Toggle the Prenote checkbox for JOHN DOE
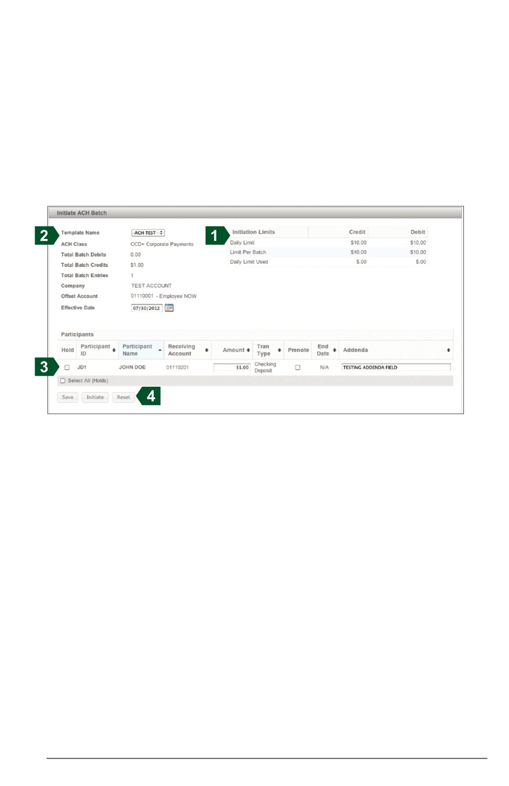The height and width of the screenshot is (786, 509). tap(298, 367)
